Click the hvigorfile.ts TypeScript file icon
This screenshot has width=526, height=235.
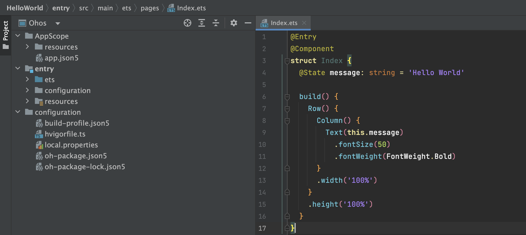(x=39, y=134)
